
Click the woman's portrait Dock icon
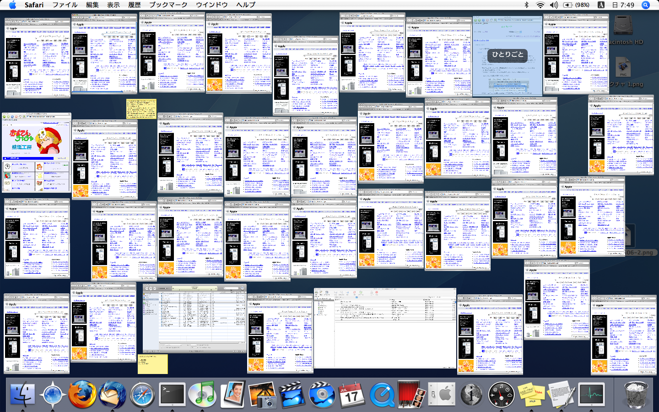[x=232, y=394]
